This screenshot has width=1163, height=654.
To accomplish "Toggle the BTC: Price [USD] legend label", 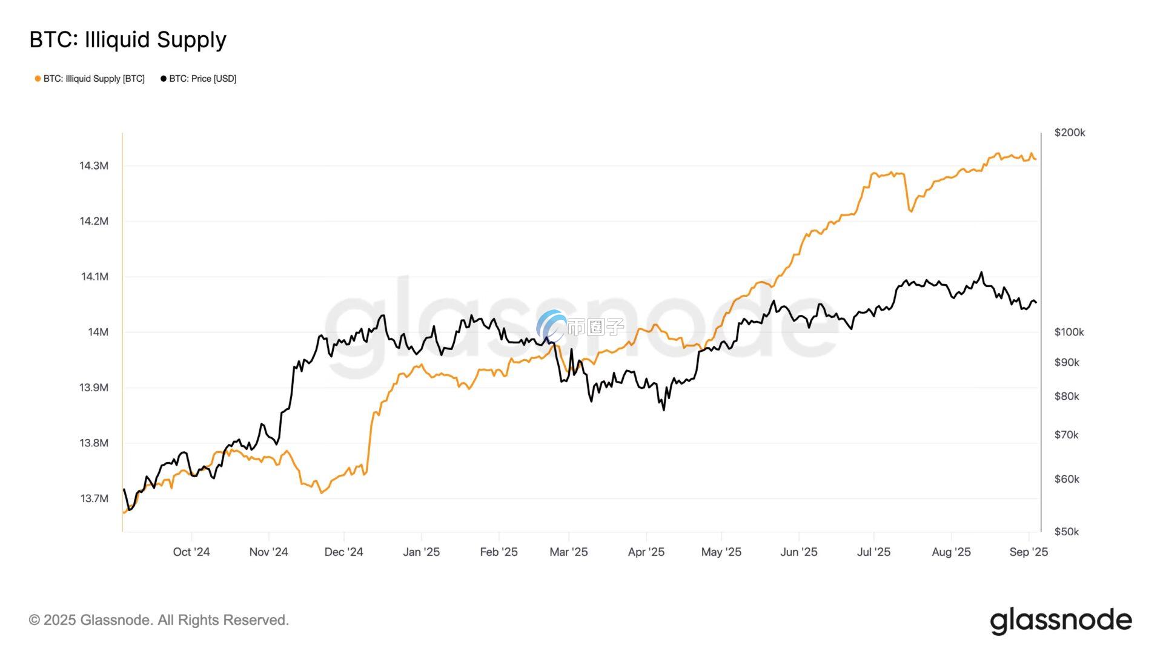I will (202, 79).
